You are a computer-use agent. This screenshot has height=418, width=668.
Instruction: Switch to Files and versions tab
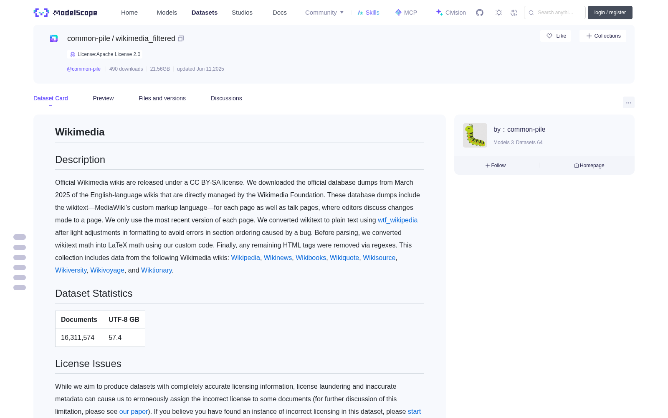coord(162,98)
